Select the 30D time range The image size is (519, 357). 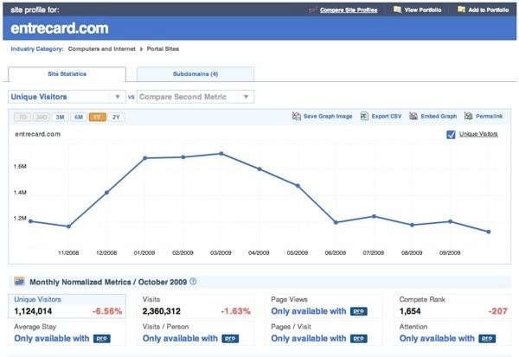click(x=42, y=117)
